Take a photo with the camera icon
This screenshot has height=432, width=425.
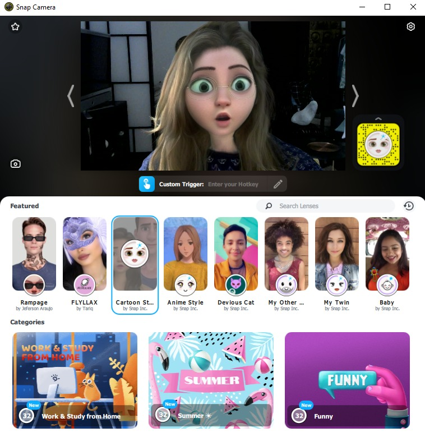(15, 164)
